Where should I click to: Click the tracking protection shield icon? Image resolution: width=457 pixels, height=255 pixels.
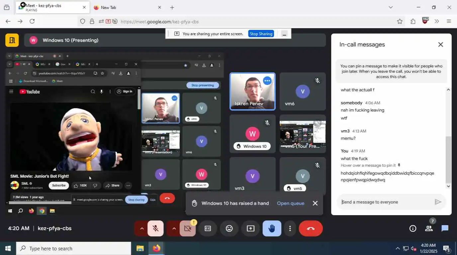(83, 22)
